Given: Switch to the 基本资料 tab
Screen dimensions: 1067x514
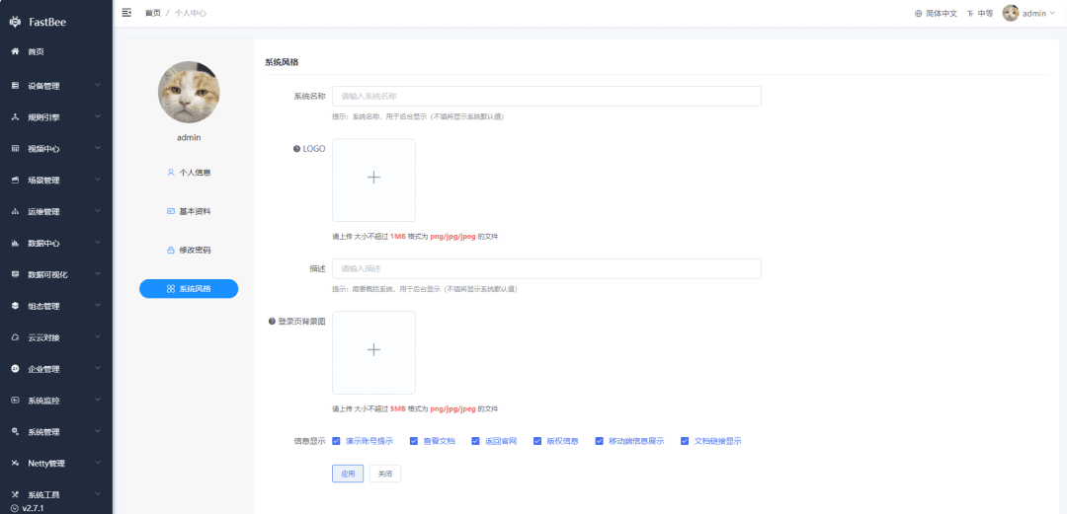Looking at the screenshot, I should click(189, 211).
